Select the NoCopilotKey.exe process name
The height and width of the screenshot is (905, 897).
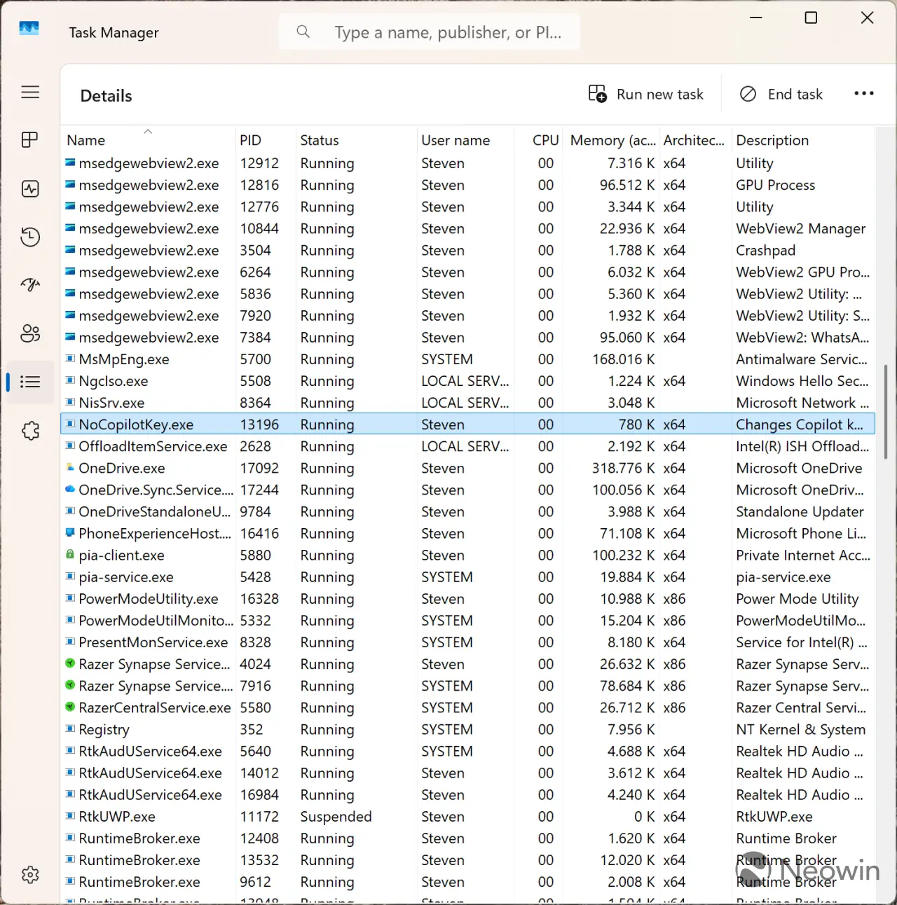136,424
